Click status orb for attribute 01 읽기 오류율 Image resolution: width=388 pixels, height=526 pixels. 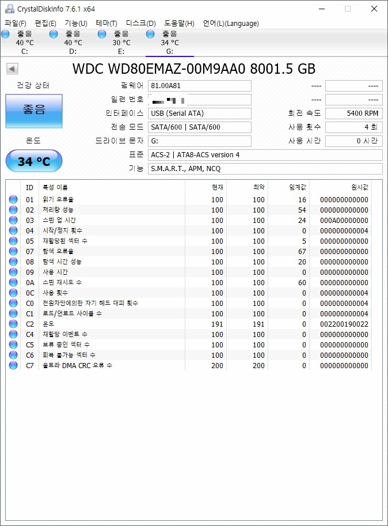13,199
